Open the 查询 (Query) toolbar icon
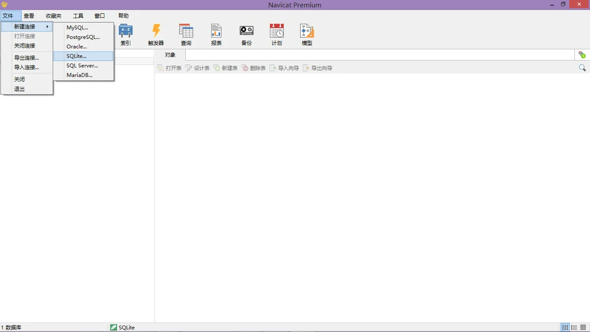 tap(186, 34)
